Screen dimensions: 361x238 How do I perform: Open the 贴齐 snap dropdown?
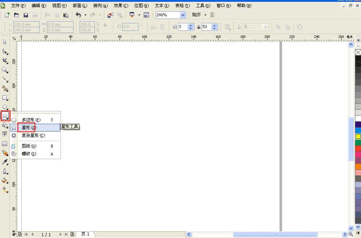[205, 15]
